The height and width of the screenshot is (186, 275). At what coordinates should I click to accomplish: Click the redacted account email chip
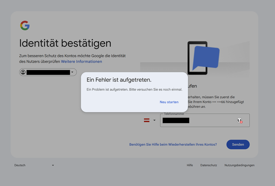coord(48,72)
